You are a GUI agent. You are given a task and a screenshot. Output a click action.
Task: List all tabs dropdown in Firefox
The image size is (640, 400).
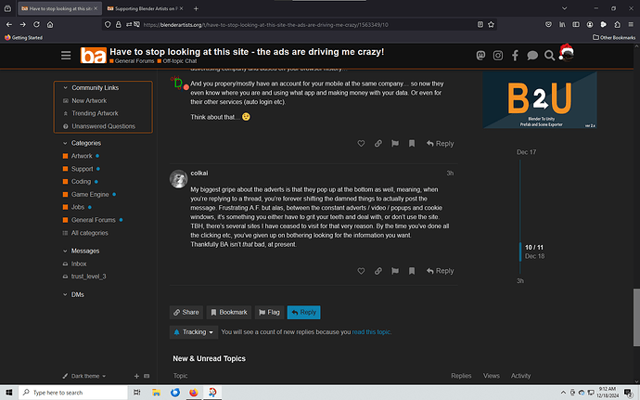click(564, 8)
